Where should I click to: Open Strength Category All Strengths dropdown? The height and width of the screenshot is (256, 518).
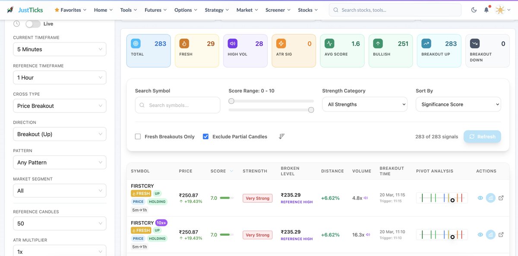point(365,104)
